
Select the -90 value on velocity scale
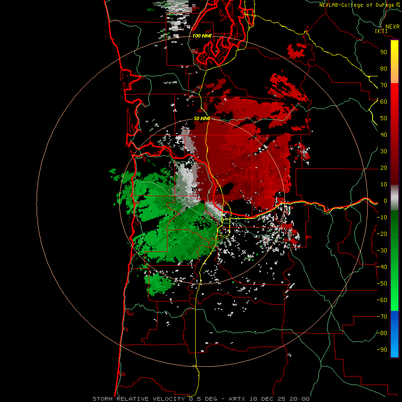coord(382,350)
